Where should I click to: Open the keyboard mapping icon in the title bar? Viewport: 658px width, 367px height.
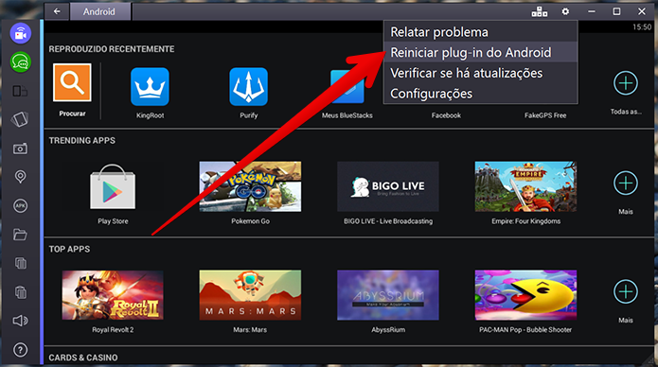(540, 11)
